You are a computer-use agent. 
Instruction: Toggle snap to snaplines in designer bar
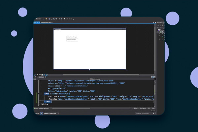45,75
